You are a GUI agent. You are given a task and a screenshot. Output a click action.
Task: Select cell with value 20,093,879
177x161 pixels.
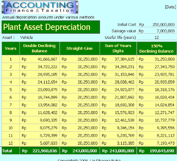pyautogui.click(x=39, y=90)
